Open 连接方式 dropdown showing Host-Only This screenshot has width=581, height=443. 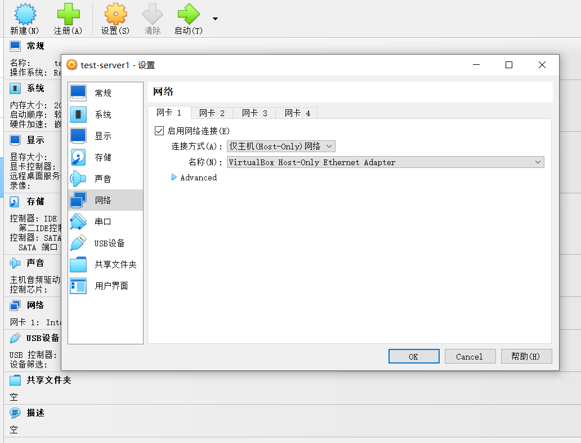(x=281, y=146)
